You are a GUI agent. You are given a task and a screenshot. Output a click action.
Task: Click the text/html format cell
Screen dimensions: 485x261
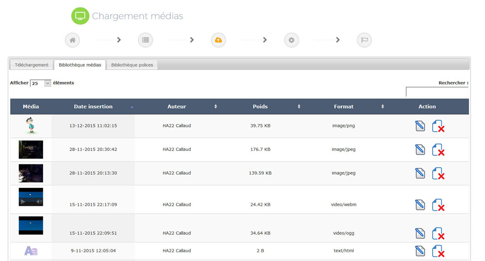coord(343,250)
